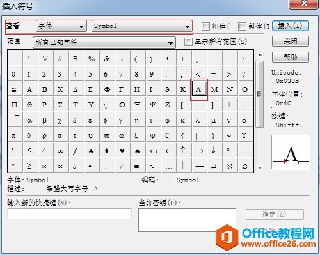320x255 pixels.
Task: Click scrollbar up arrow of symbol grid
Action: coord(260,55)
